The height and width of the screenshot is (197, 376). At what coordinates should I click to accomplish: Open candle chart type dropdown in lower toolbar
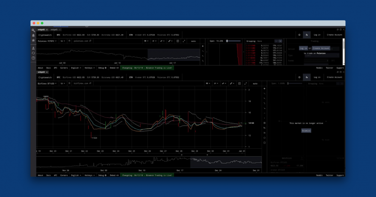click(208, 83)
